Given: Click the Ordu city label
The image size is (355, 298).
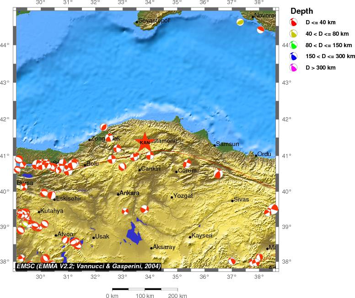Looking at the screenshot, I should click(x=264, y=154).
